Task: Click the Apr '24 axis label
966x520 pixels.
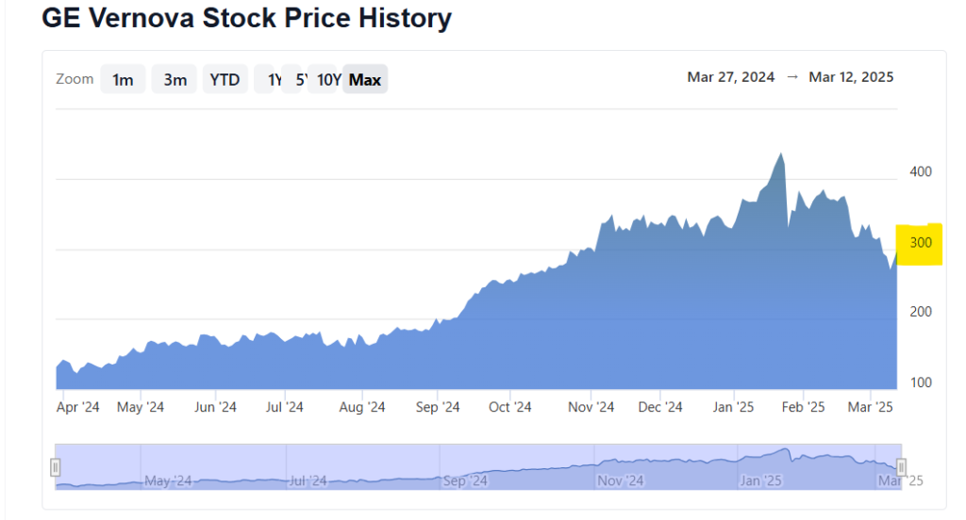Action: (x=77, y=407)
